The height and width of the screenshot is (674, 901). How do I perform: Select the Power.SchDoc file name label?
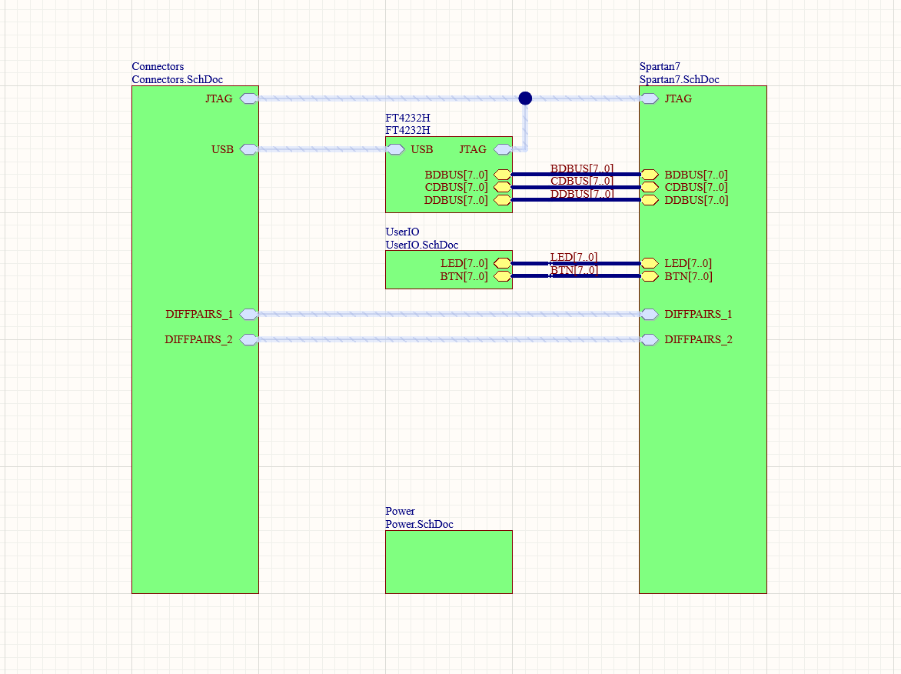pyautogui.click(x=419, y=524)
